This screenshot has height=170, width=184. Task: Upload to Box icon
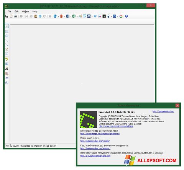pos(84,16)
